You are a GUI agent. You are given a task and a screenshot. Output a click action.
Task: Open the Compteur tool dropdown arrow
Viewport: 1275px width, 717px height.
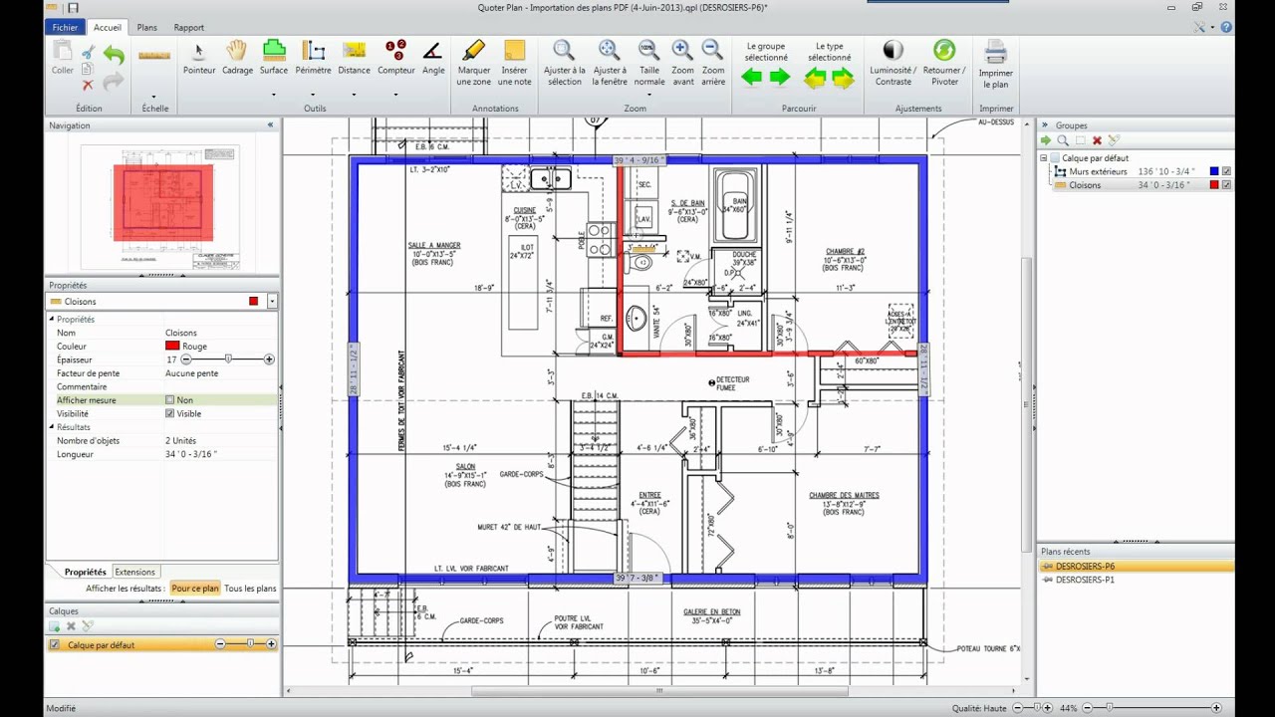click(395, 95)
